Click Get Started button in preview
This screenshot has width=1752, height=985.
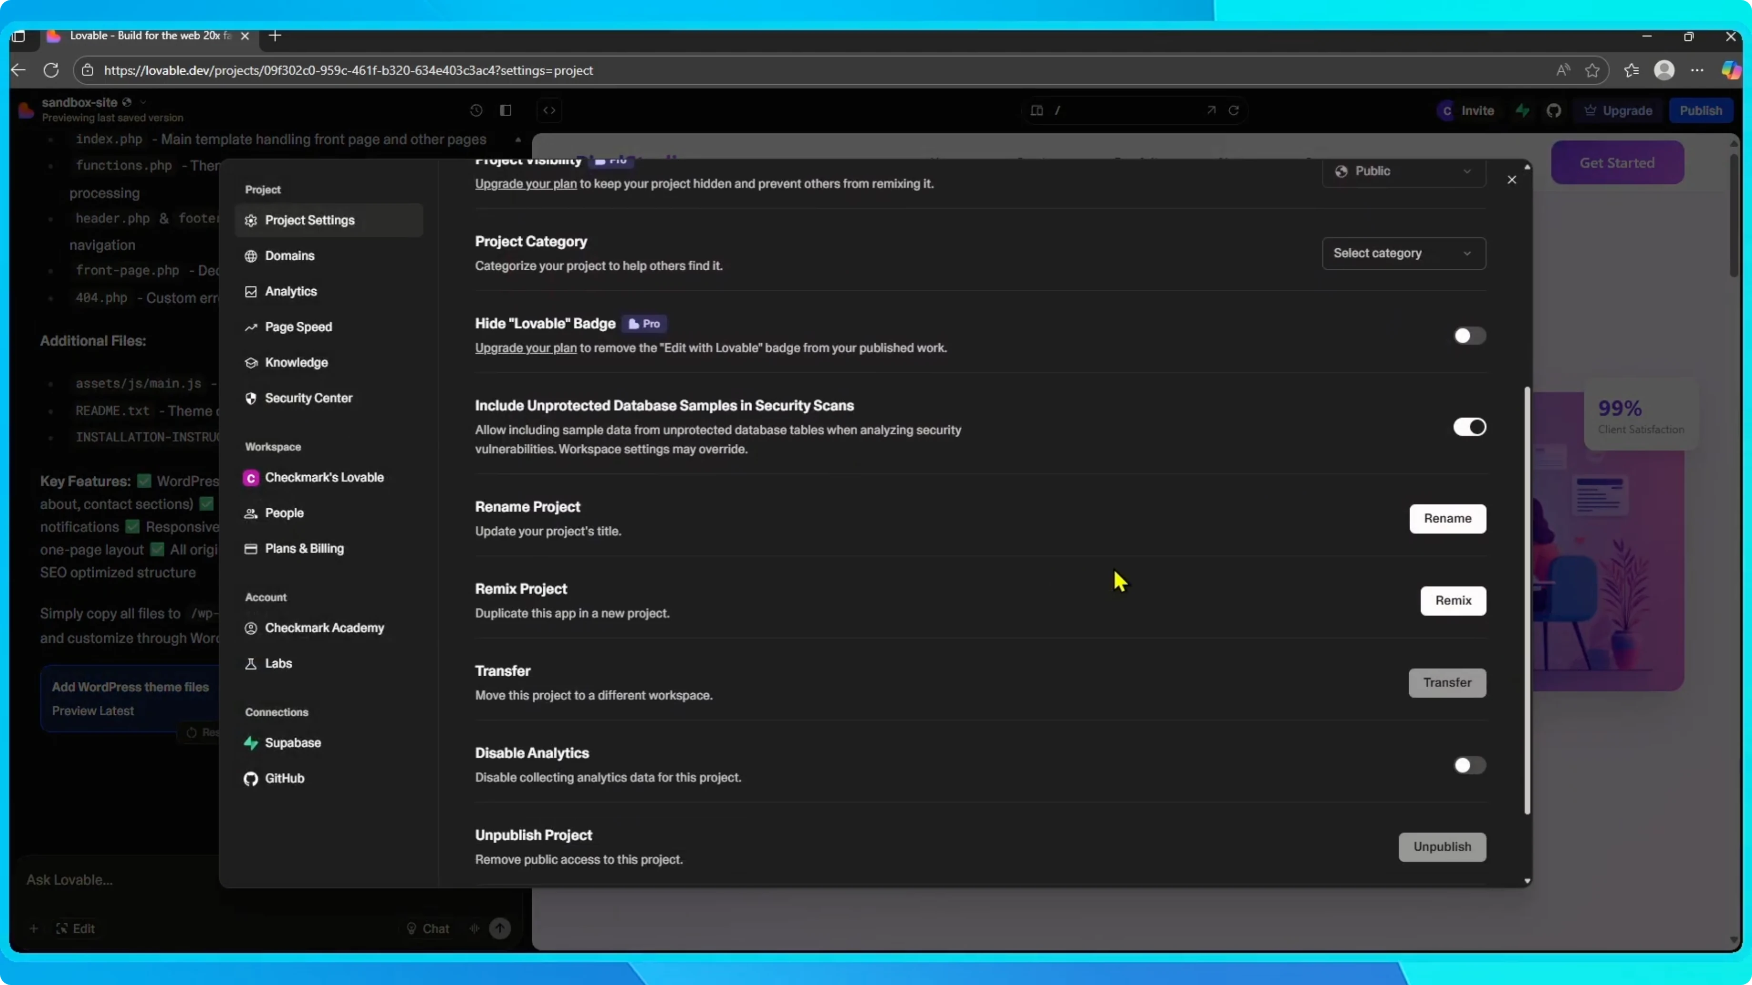point(1617,163)
